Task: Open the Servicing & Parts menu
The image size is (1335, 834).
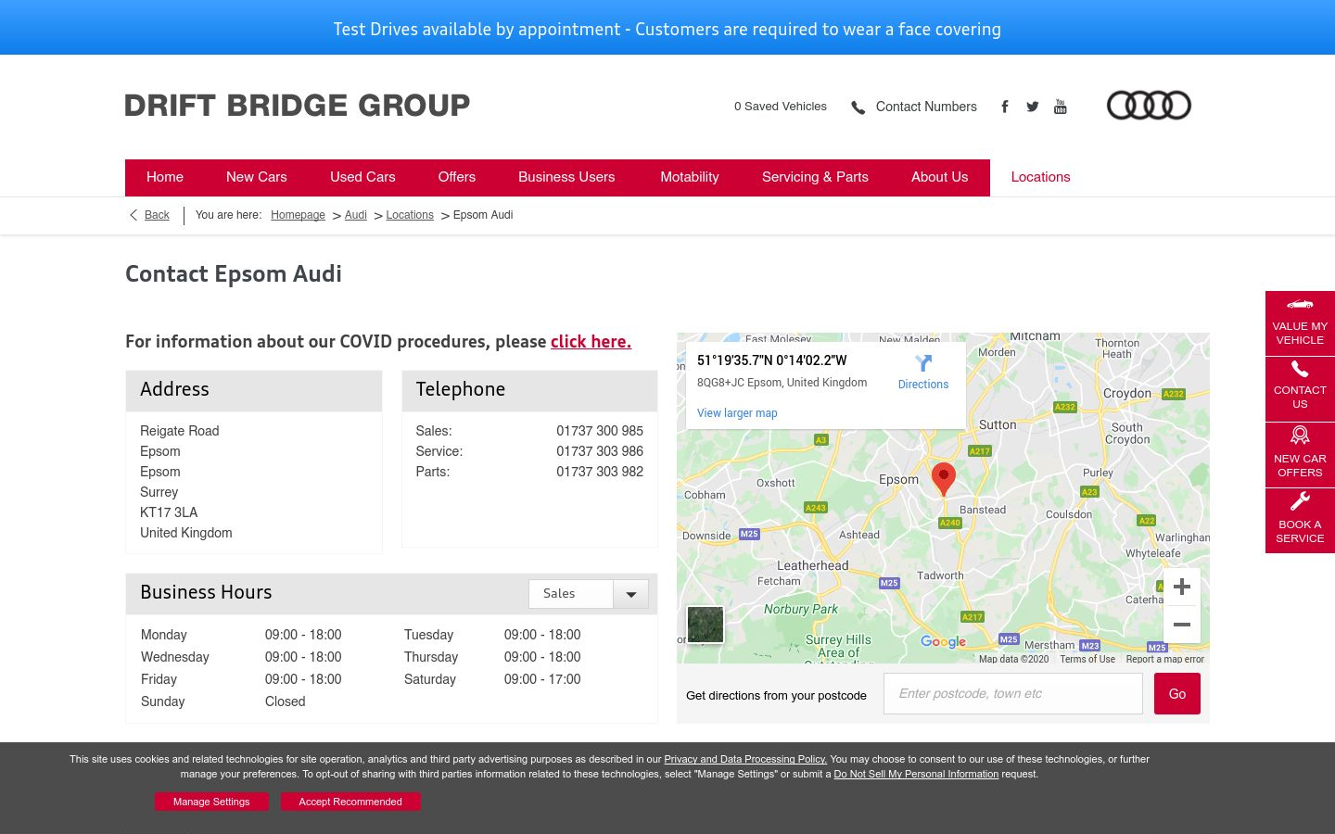Action: [x=815, y=177]
